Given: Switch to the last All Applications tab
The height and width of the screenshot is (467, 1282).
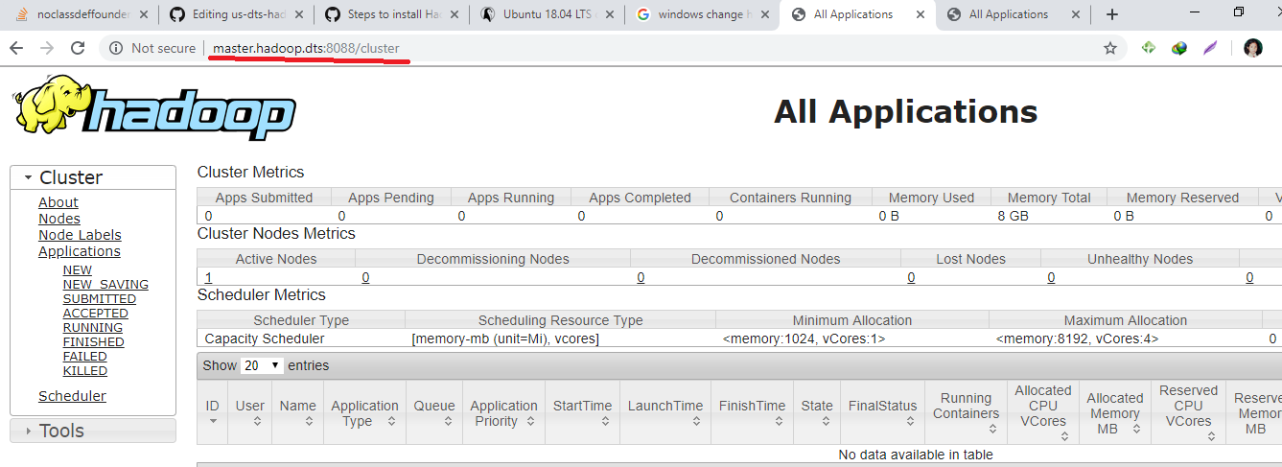Looking at the screenshot, I should (x=1014, y=14).
